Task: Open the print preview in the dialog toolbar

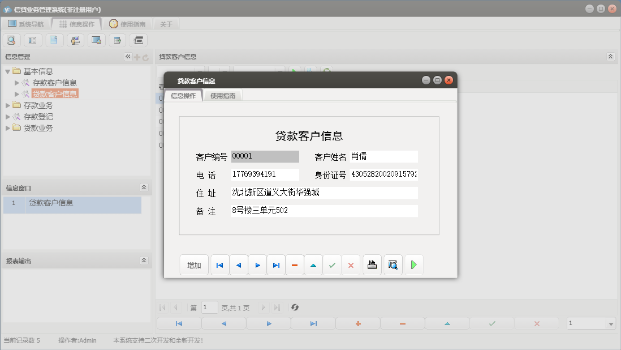Action: pos(393,264)
